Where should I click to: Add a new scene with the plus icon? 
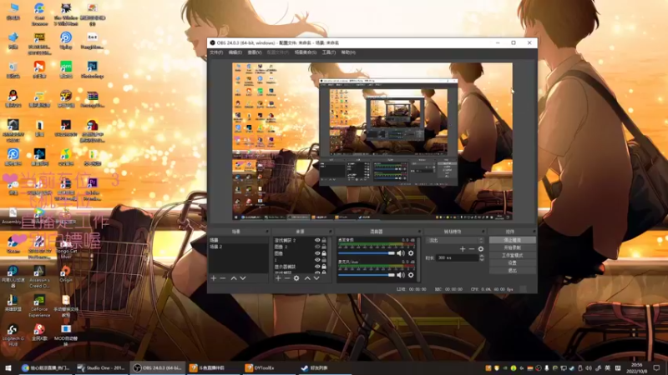point(214,278)
